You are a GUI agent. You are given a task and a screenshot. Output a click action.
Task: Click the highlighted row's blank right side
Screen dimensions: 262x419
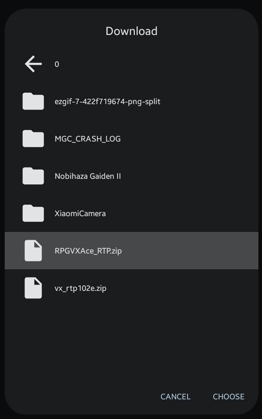click(197, 251)
